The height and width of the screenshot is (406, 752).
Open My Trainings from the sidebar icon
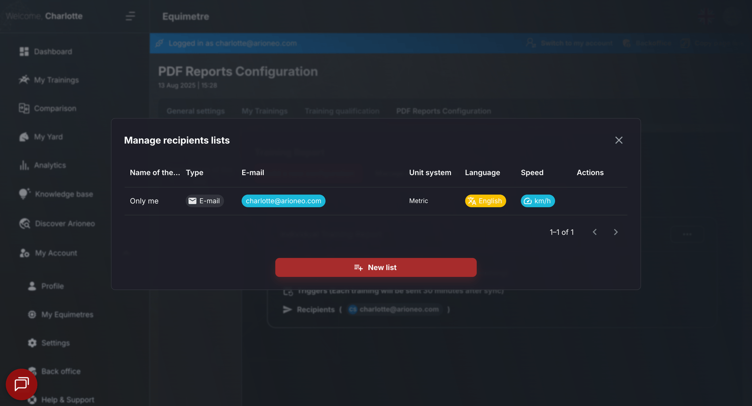tap(24, 80)
